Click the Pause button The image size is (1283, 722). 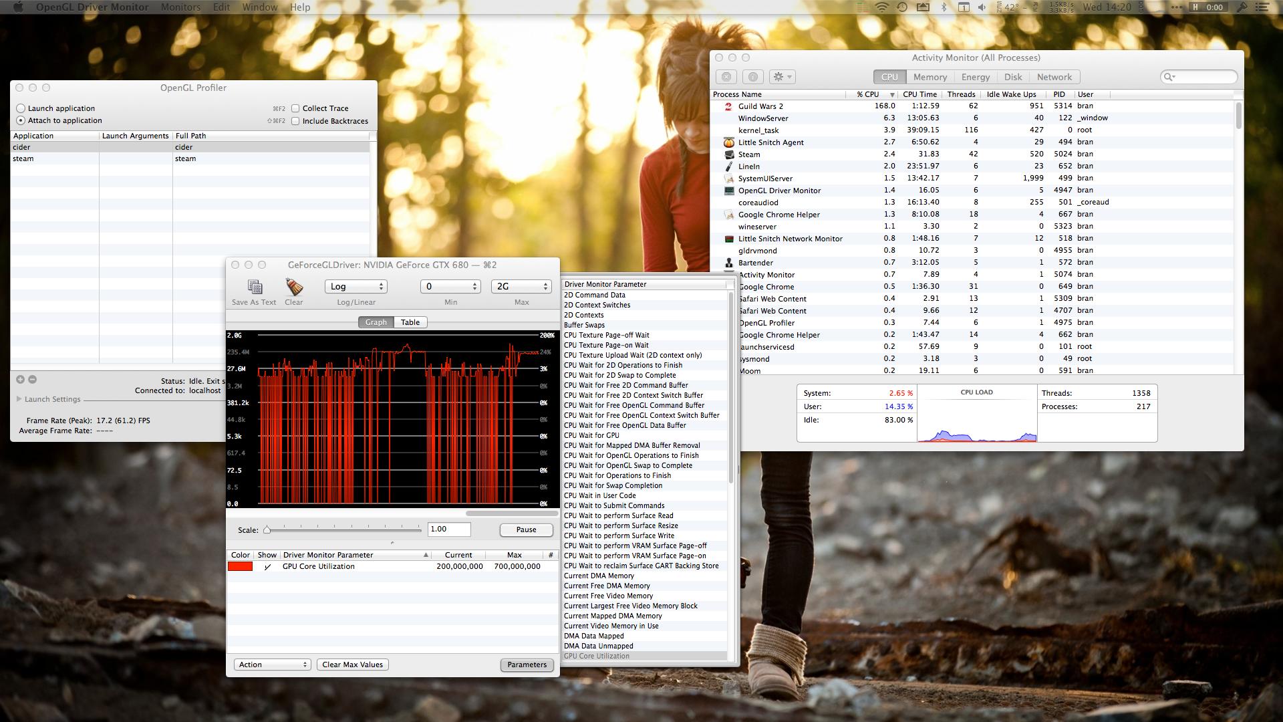point(526,529)
